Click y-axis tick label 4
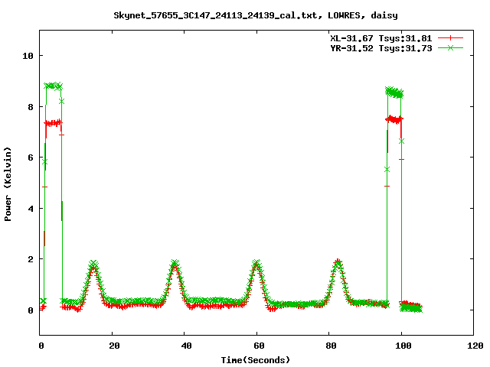The image size is (490, 367). click(x=31, y=209)
